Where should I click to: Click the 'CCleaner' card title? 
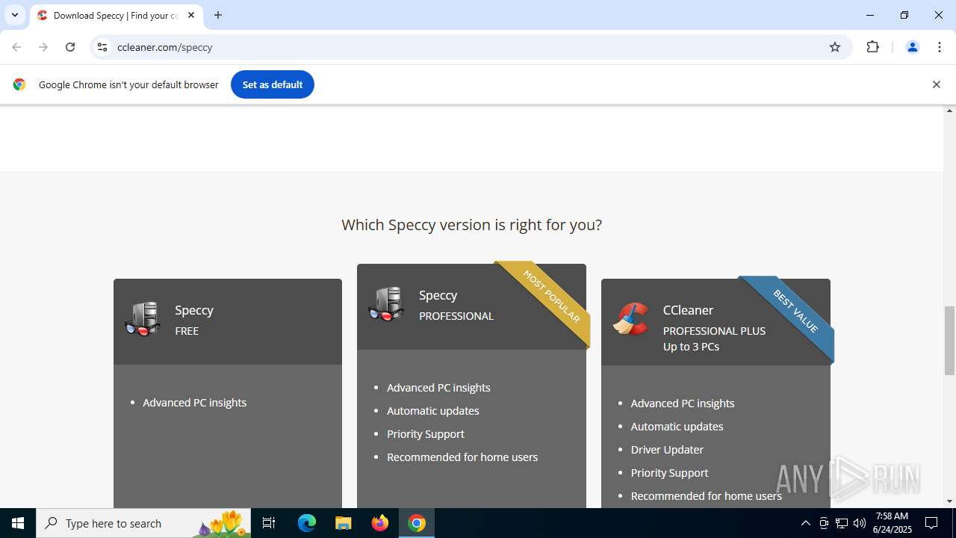[688, 309]
